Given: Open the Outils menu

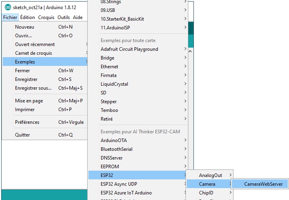Looking at the screenshot, I should (x=63, y=17).
